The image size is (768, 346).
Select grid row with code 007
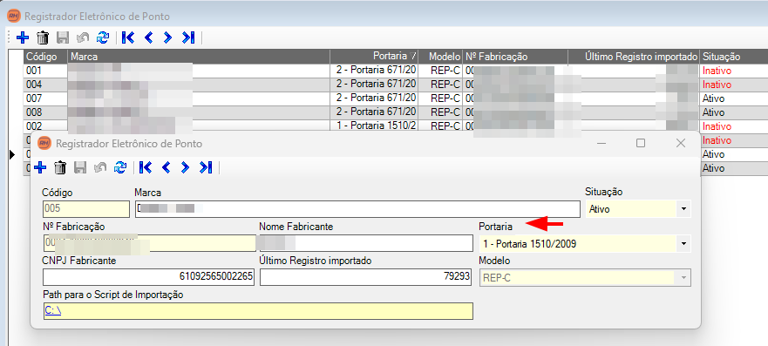tap(396, 98)
